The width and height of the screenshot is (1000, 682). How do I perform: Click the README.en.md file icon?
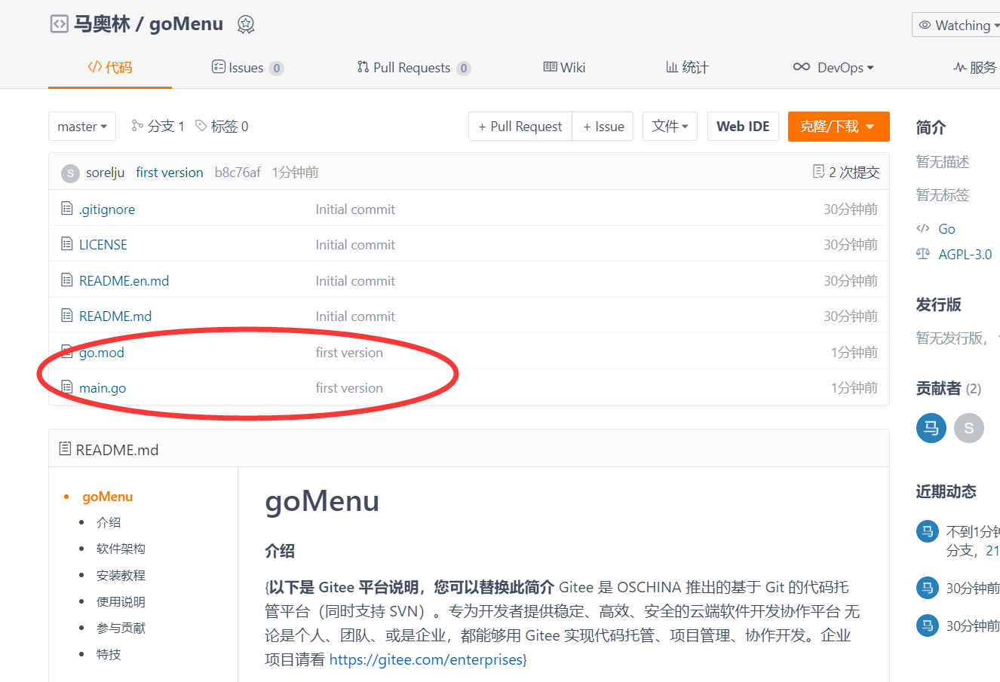(x=67, y=280)
